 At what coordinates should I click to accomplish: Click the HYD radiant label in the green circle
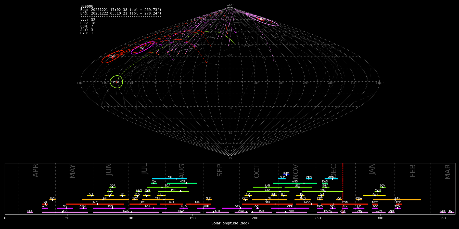point(116,82)
